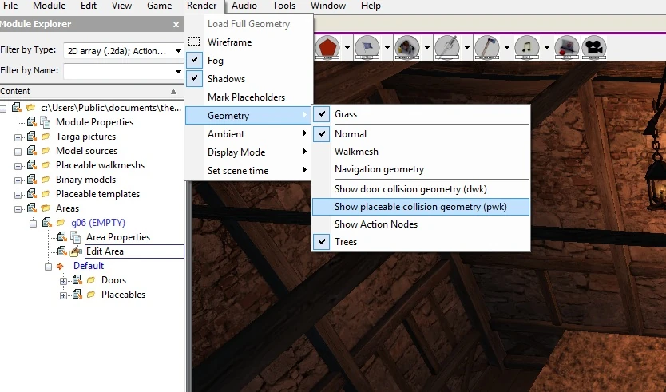Click the blue flag waypoint toolbar icon

367,47
